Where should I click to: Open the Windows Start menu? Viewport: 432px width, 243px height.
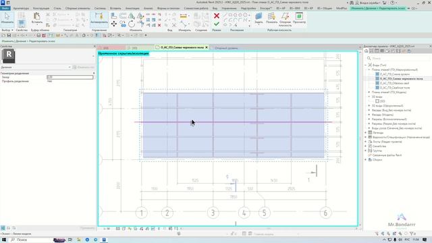[4, 240]
